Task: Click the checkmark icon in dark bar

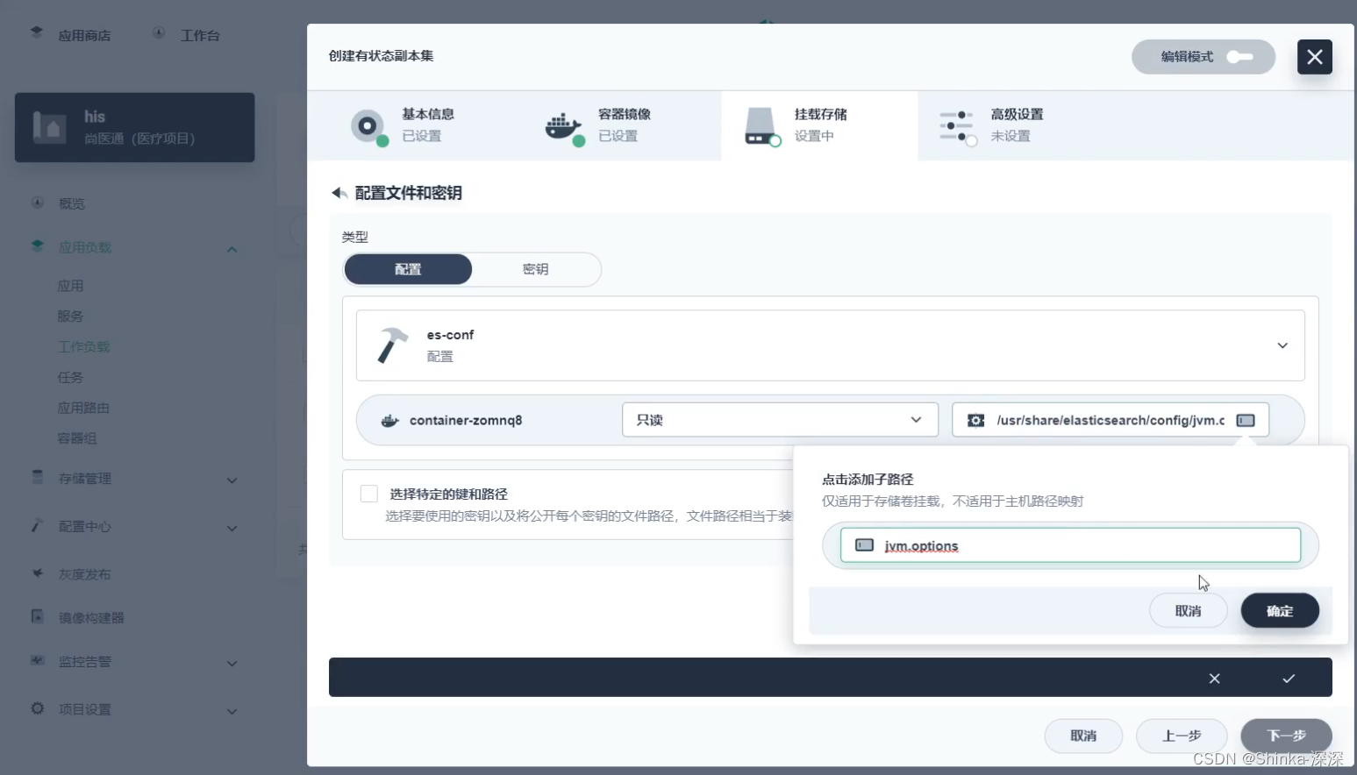Action: click(1289, 679)
